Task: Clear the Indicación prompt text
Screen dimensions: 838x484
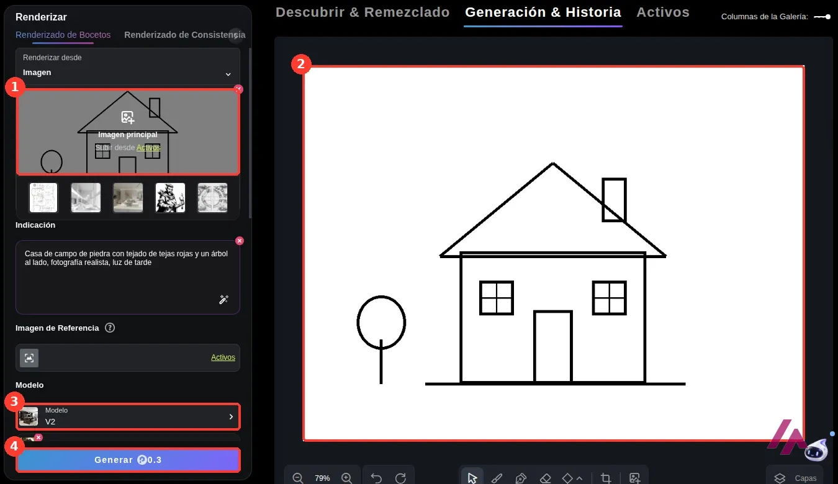Action: 240,241
